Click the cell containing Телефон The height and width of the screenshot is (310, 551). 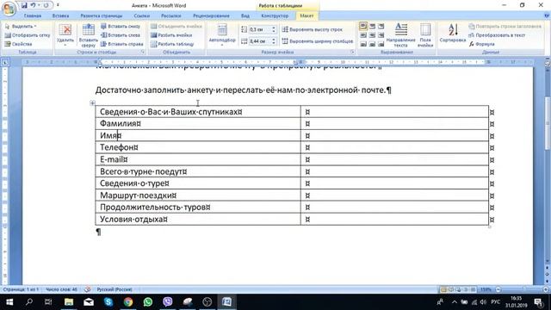pos(198,147)
